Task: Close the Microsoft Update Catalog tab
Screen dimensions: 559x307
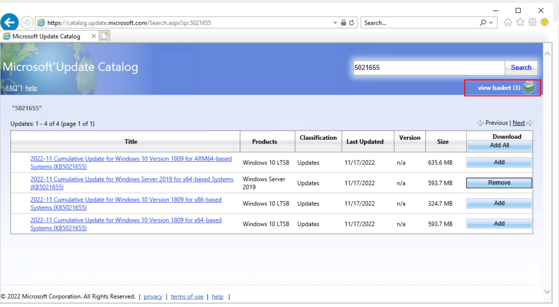Action: pyautogui.click(x=93, y=36)
